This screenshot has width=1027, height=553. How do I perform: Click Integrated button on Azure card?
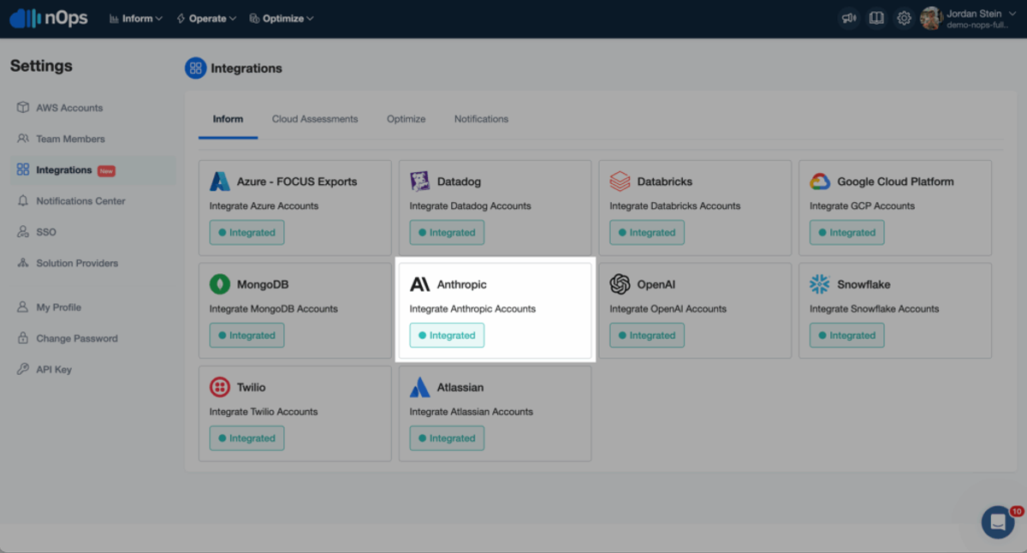[x=246, y=233]
